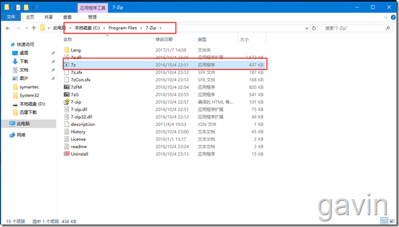
Task: Expand the ribbon with the chevron
Action: [385, 17]
